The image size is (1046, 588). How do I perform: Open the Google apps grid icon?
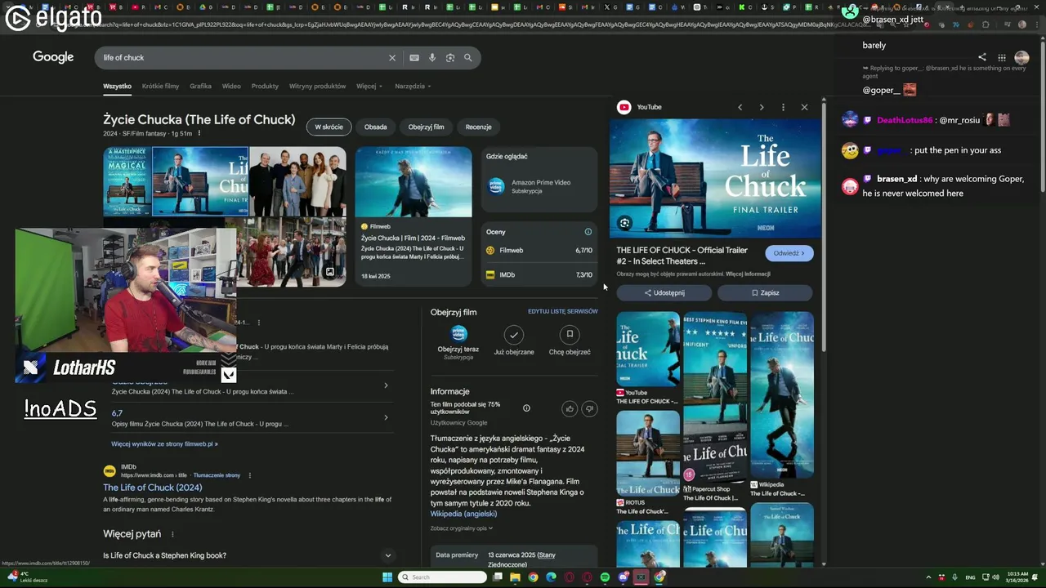coord(1002,58)
